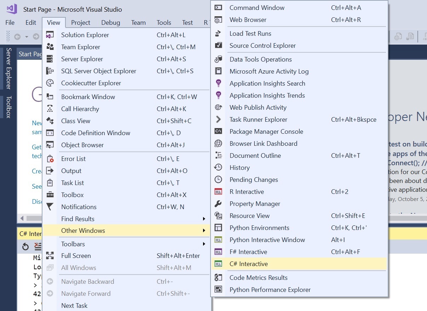This screenshot has width=427, height=311.
Task: Click the Error List icon
Action: tap(50, 159)
